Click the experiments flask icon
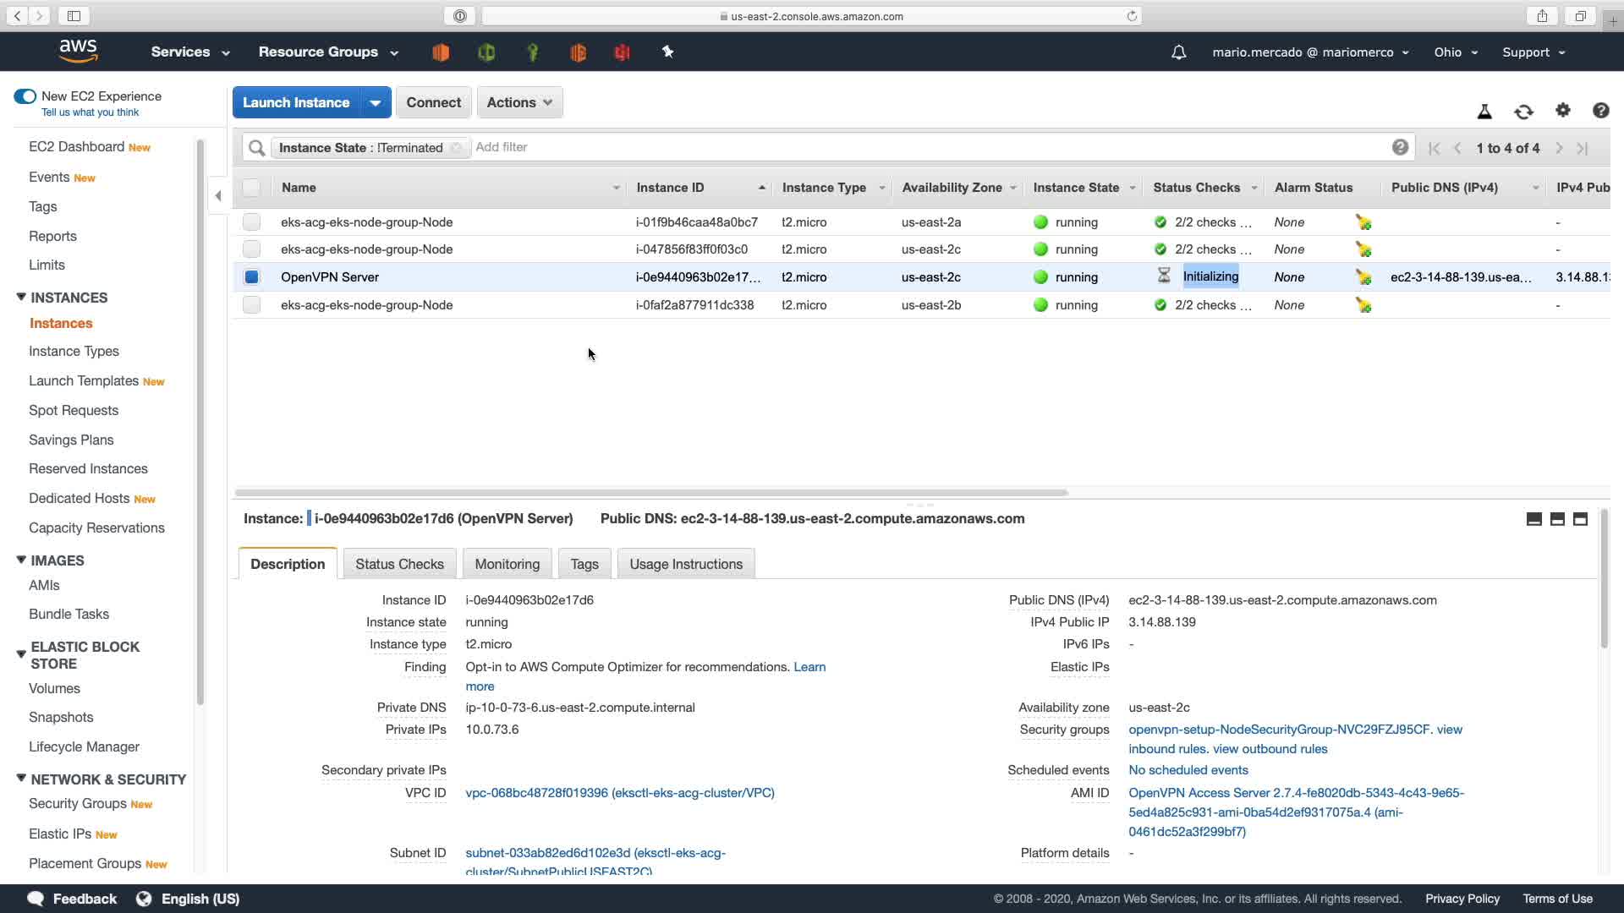 click(x=1484, y=112)
